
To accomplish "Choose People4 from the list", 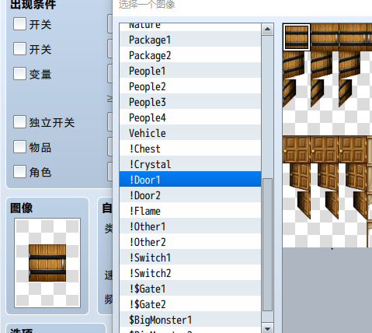I will tap(190, 117).
